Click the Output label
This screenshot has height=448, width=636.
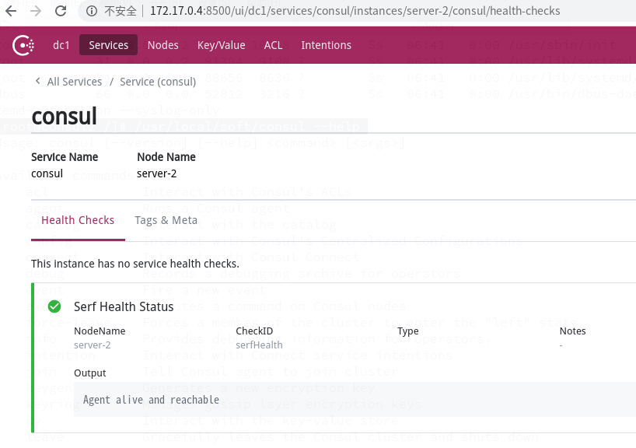point(89,373)
